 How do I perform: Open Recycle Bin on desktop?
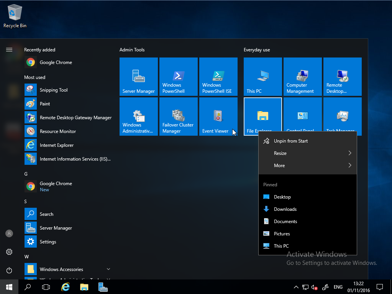click(15, 16)
